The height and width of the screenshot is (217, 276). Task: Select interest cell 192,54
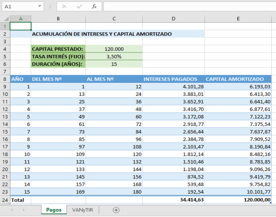174,192
